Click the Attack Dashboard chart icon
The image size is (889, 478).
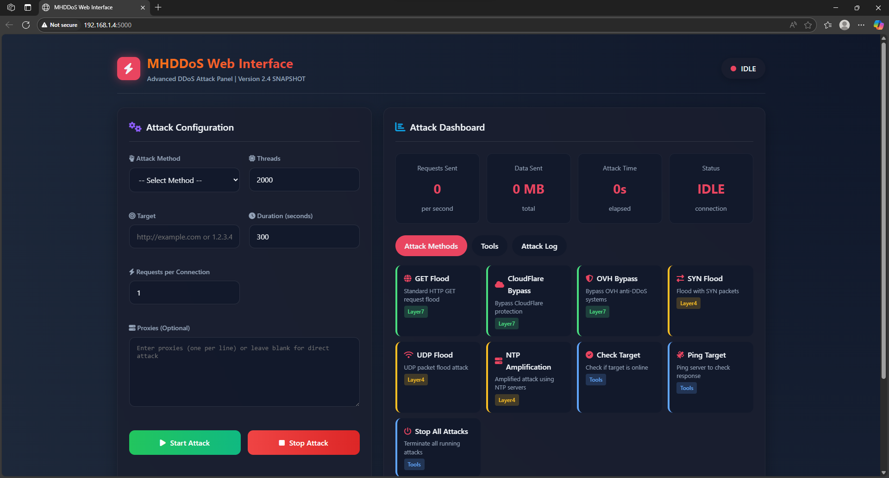point(400,127)
